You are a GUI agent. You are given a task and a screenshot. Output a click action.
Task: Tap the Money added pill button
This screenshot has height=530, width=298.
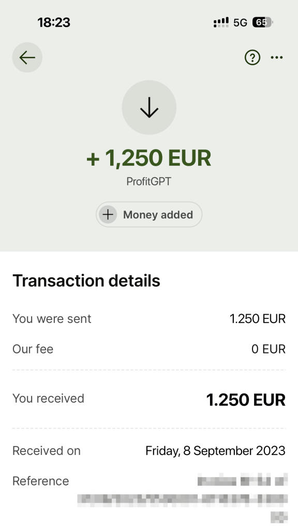[149, 215]
